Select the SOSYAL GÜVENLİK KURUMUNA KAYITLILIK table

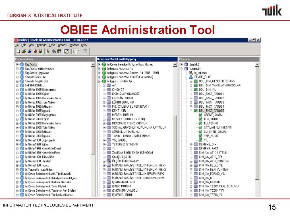tap(139, 127)
